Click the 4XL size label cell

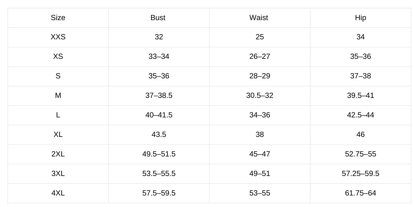[58, 193]
